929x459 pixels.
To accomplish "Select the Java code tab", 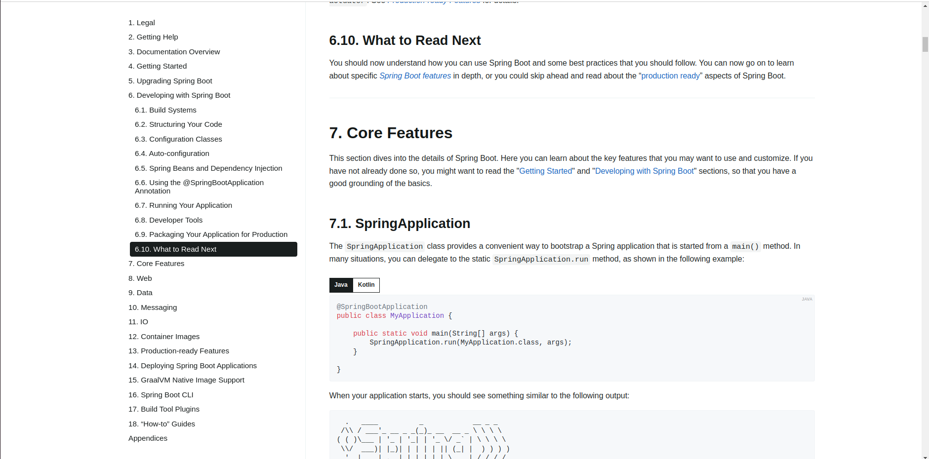I will click(341, 285).
